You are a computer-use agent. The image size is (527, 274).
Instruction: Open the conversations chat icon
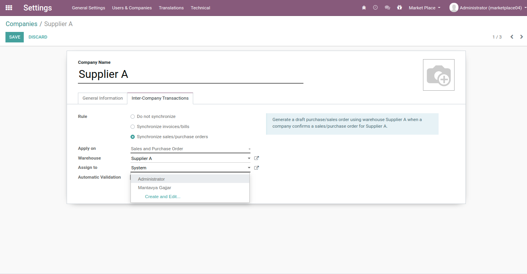[x=387, y=8]
